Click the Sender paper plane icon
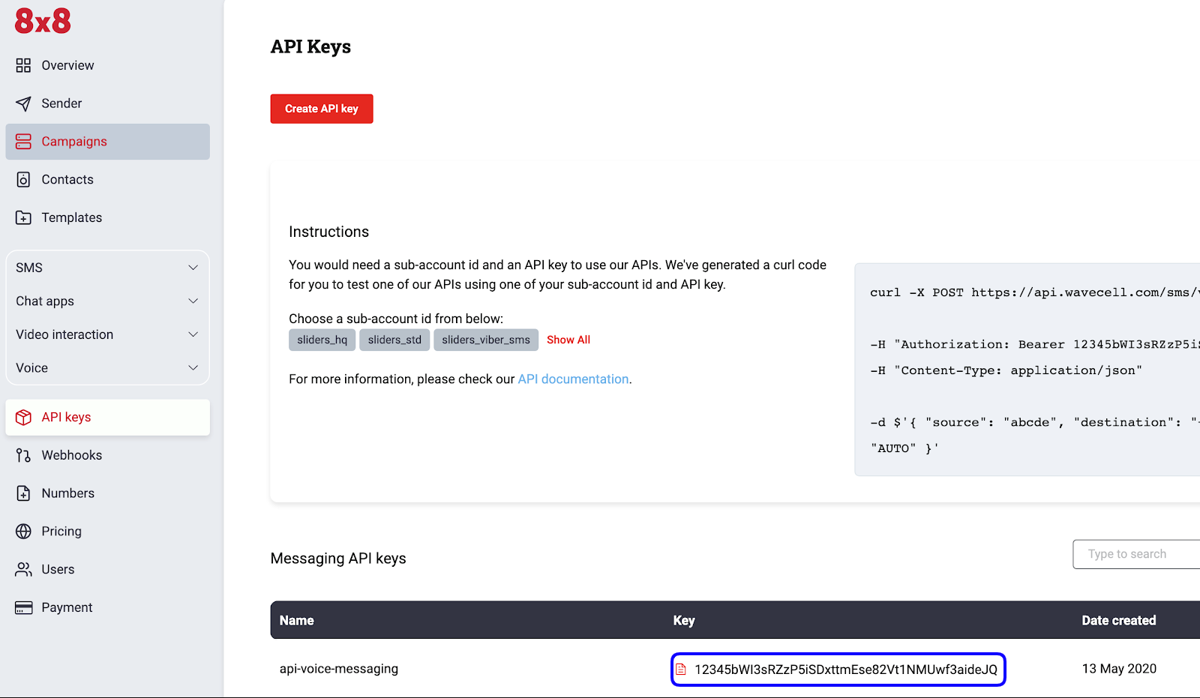This screenshot has width=1200, height=698. pyautogui.click(x=23, y=103)
